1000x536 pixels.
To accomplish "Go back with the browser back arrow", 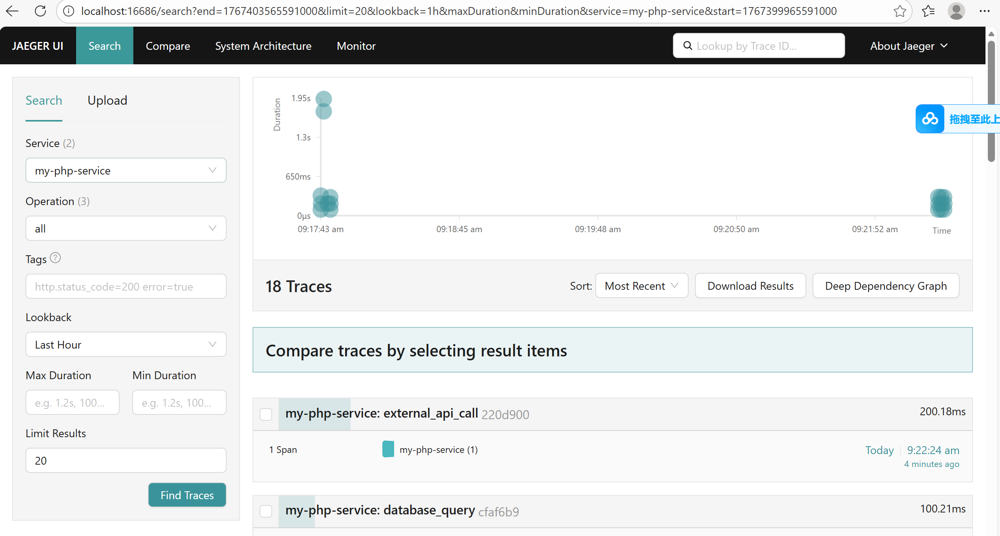I will 13,11.
